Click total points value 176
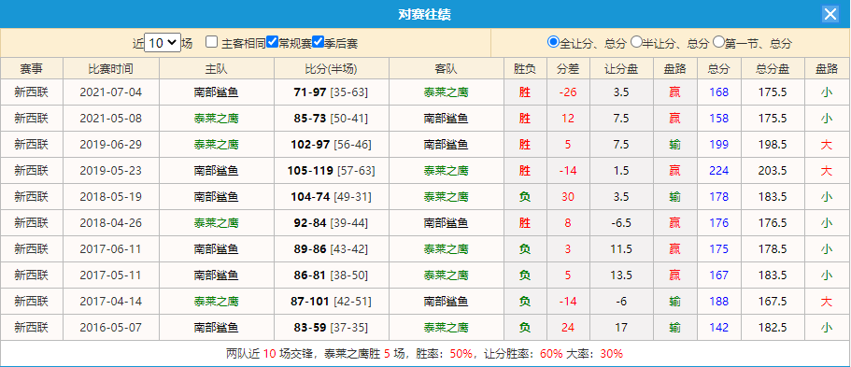 pos(718,222)
